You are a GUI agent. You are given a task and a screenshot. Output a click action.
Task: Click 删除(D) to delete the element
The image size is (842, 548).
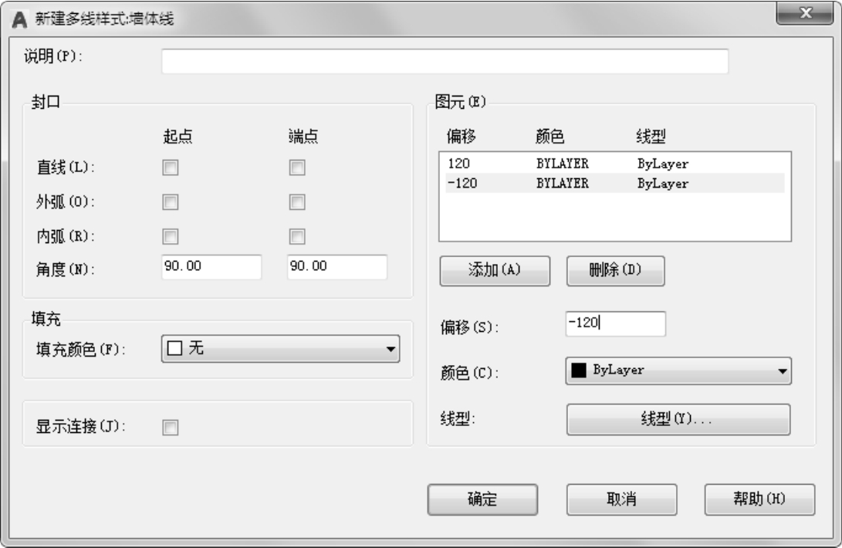point(615,271)
